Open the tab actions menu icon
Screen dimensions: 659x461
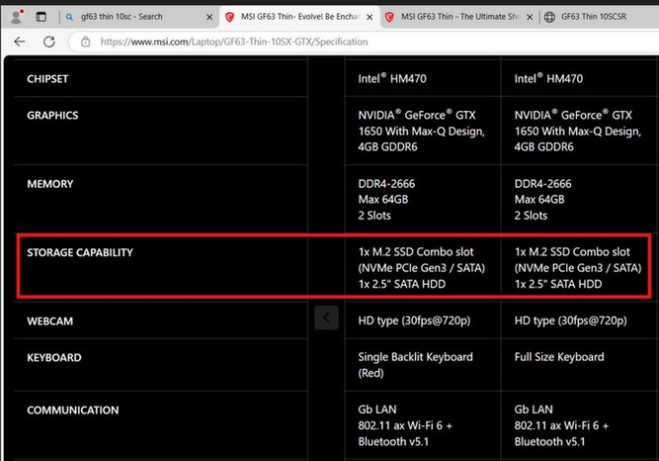[x=41, y=17]
